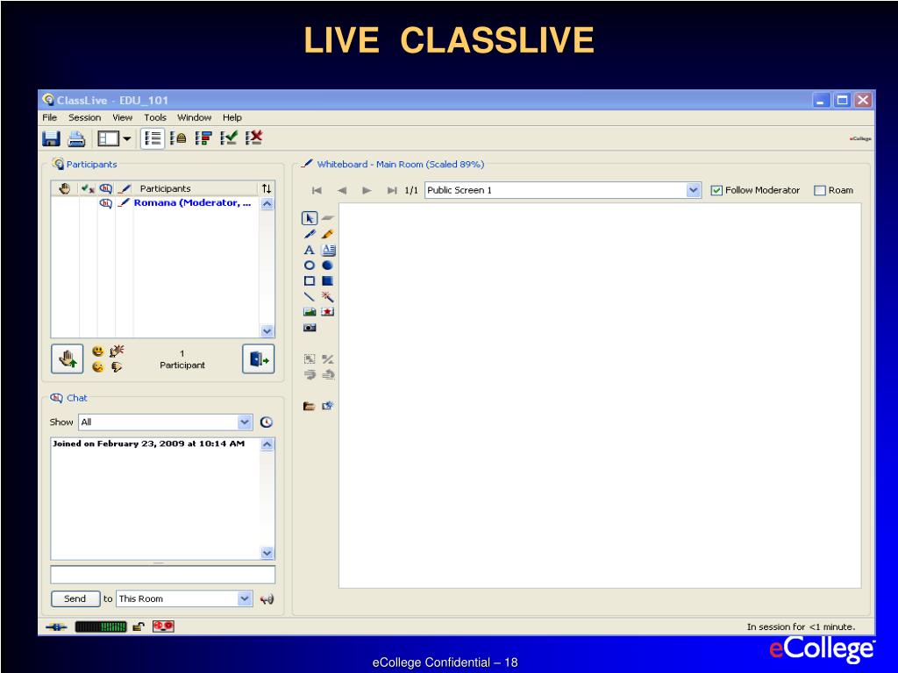The height and width of the screenshot is (673, 898).
Task: Click the clip art star tool
Action: 328,312
